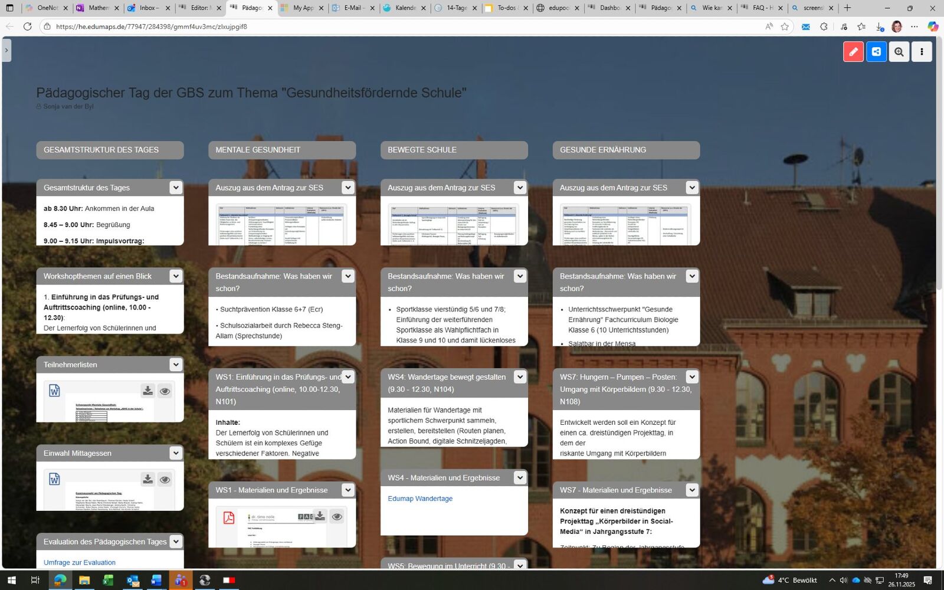Click the red pencil edit button
This screenshot has width=944, height=590.
[853, 52]
